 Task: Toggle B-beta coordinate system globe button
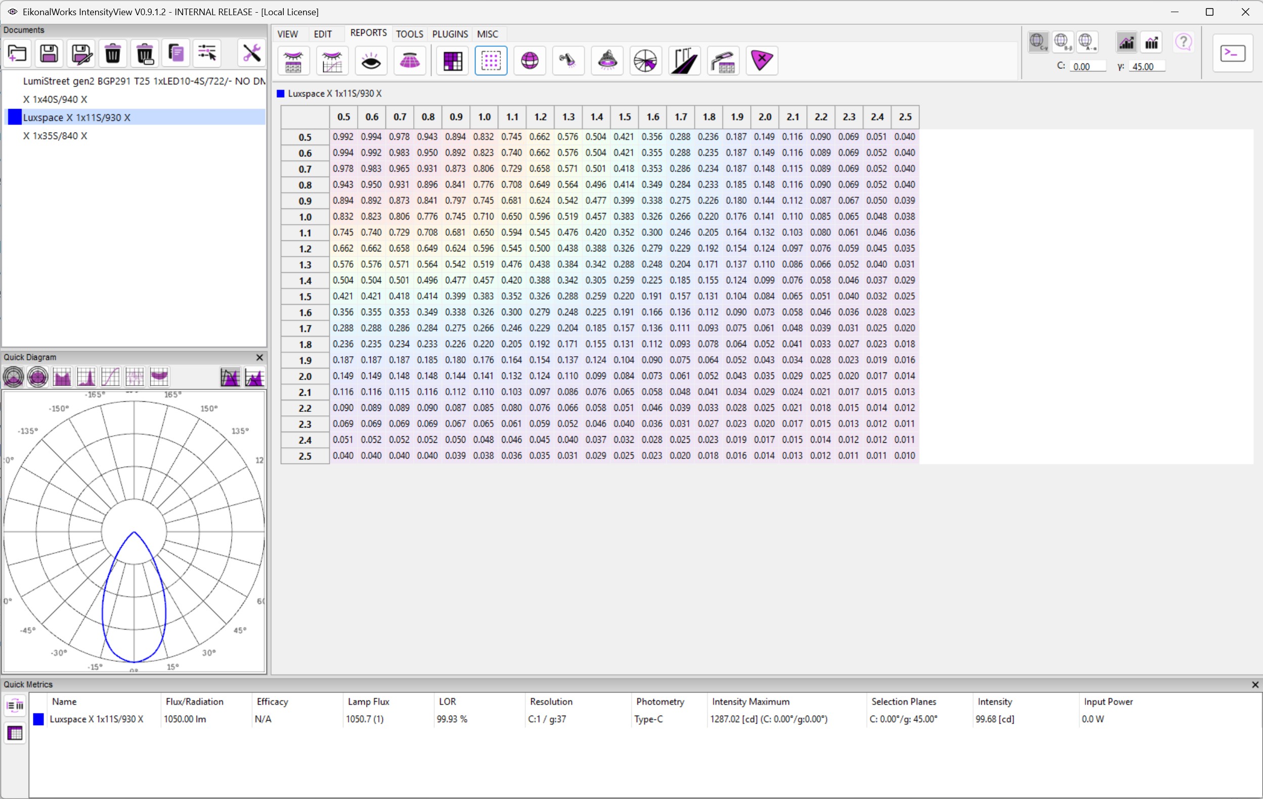point(1063,41)
